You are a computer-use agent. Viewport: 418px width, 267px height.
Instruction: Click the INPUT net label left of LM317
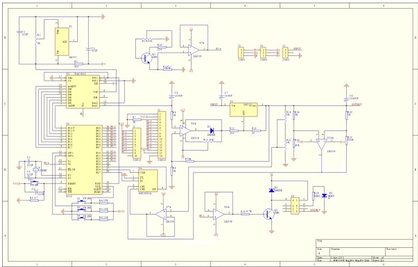(x=214, y=105)
